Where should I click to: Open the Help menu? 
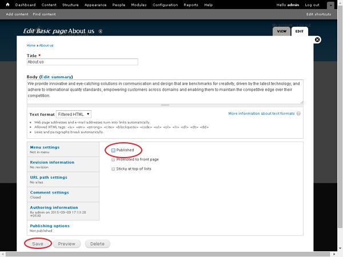tap(209, 5)
